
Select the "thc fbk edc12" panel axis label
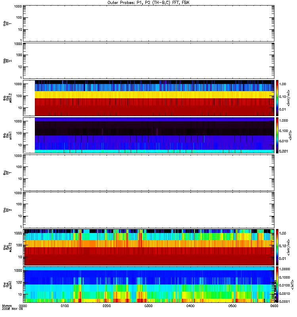click(x=8, y=247)
